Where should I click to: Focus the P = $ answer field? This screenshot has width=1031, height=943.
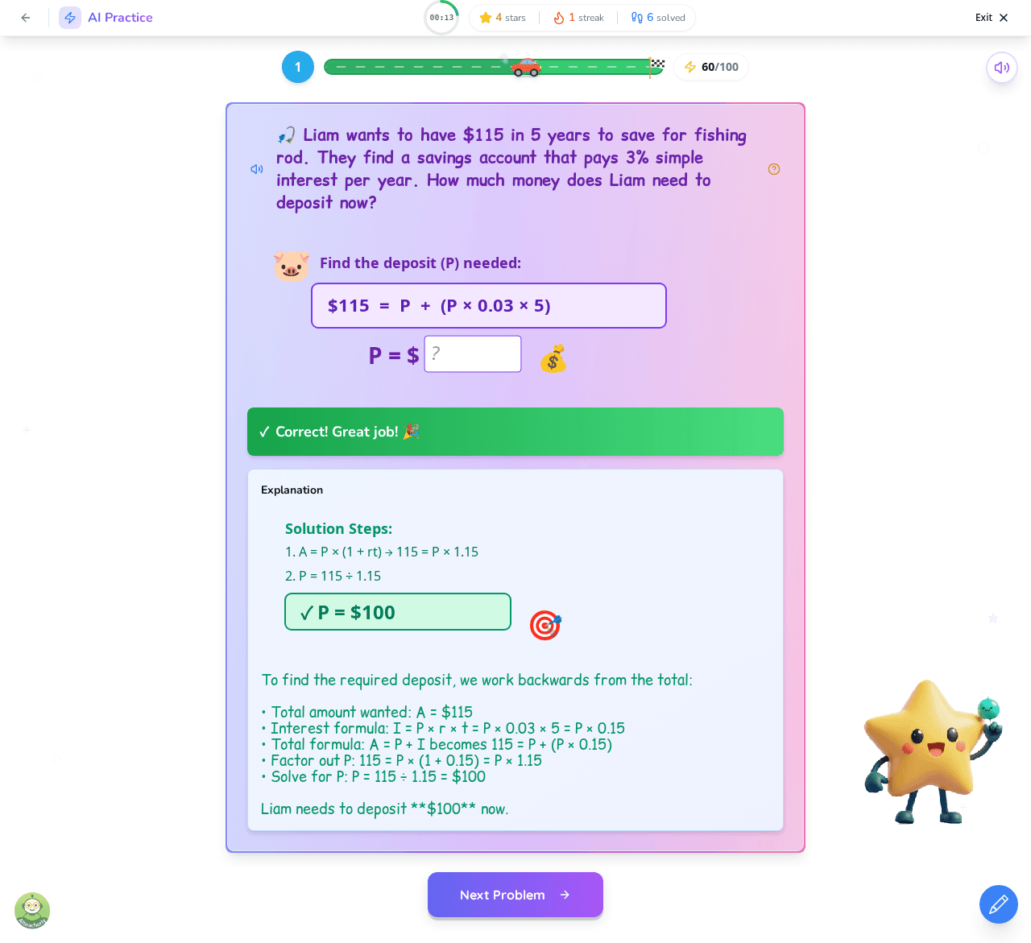click(x=473, y=354)
